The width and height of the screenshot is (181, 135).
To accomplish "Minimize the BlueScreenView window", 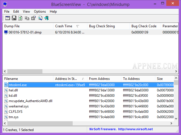I will [x=155, y=4].
